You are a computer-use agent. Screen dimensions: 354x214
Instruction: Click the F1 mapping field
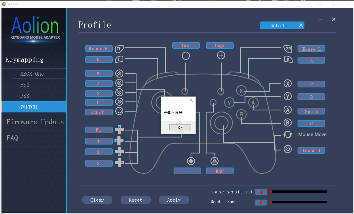99,130
